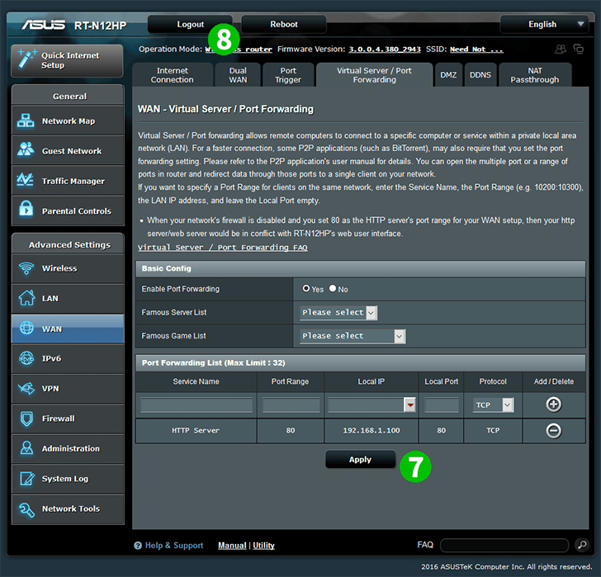Click the Wireless signal icon

pyautogui.click(x=26, y=268)
